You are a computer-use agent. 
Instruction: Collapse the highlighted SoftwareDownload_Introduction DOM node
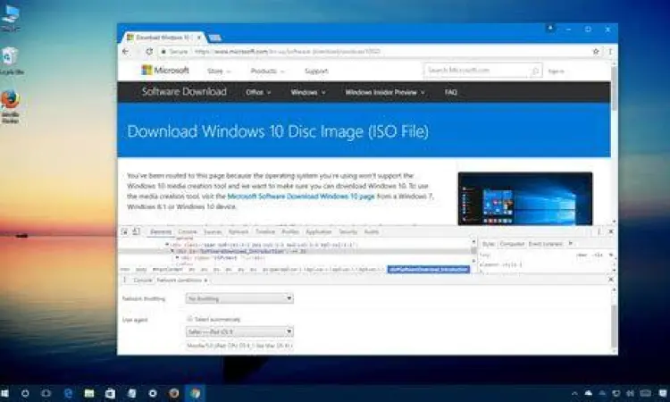pyautogui.click(x=172, y=251)
